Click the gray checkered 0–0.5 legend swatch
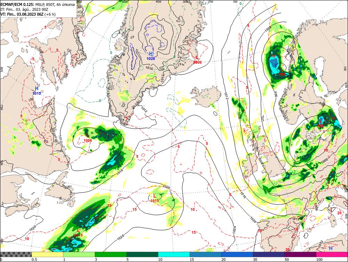The image size is (348, 262). pyautogui.click(x=16, y=254)
